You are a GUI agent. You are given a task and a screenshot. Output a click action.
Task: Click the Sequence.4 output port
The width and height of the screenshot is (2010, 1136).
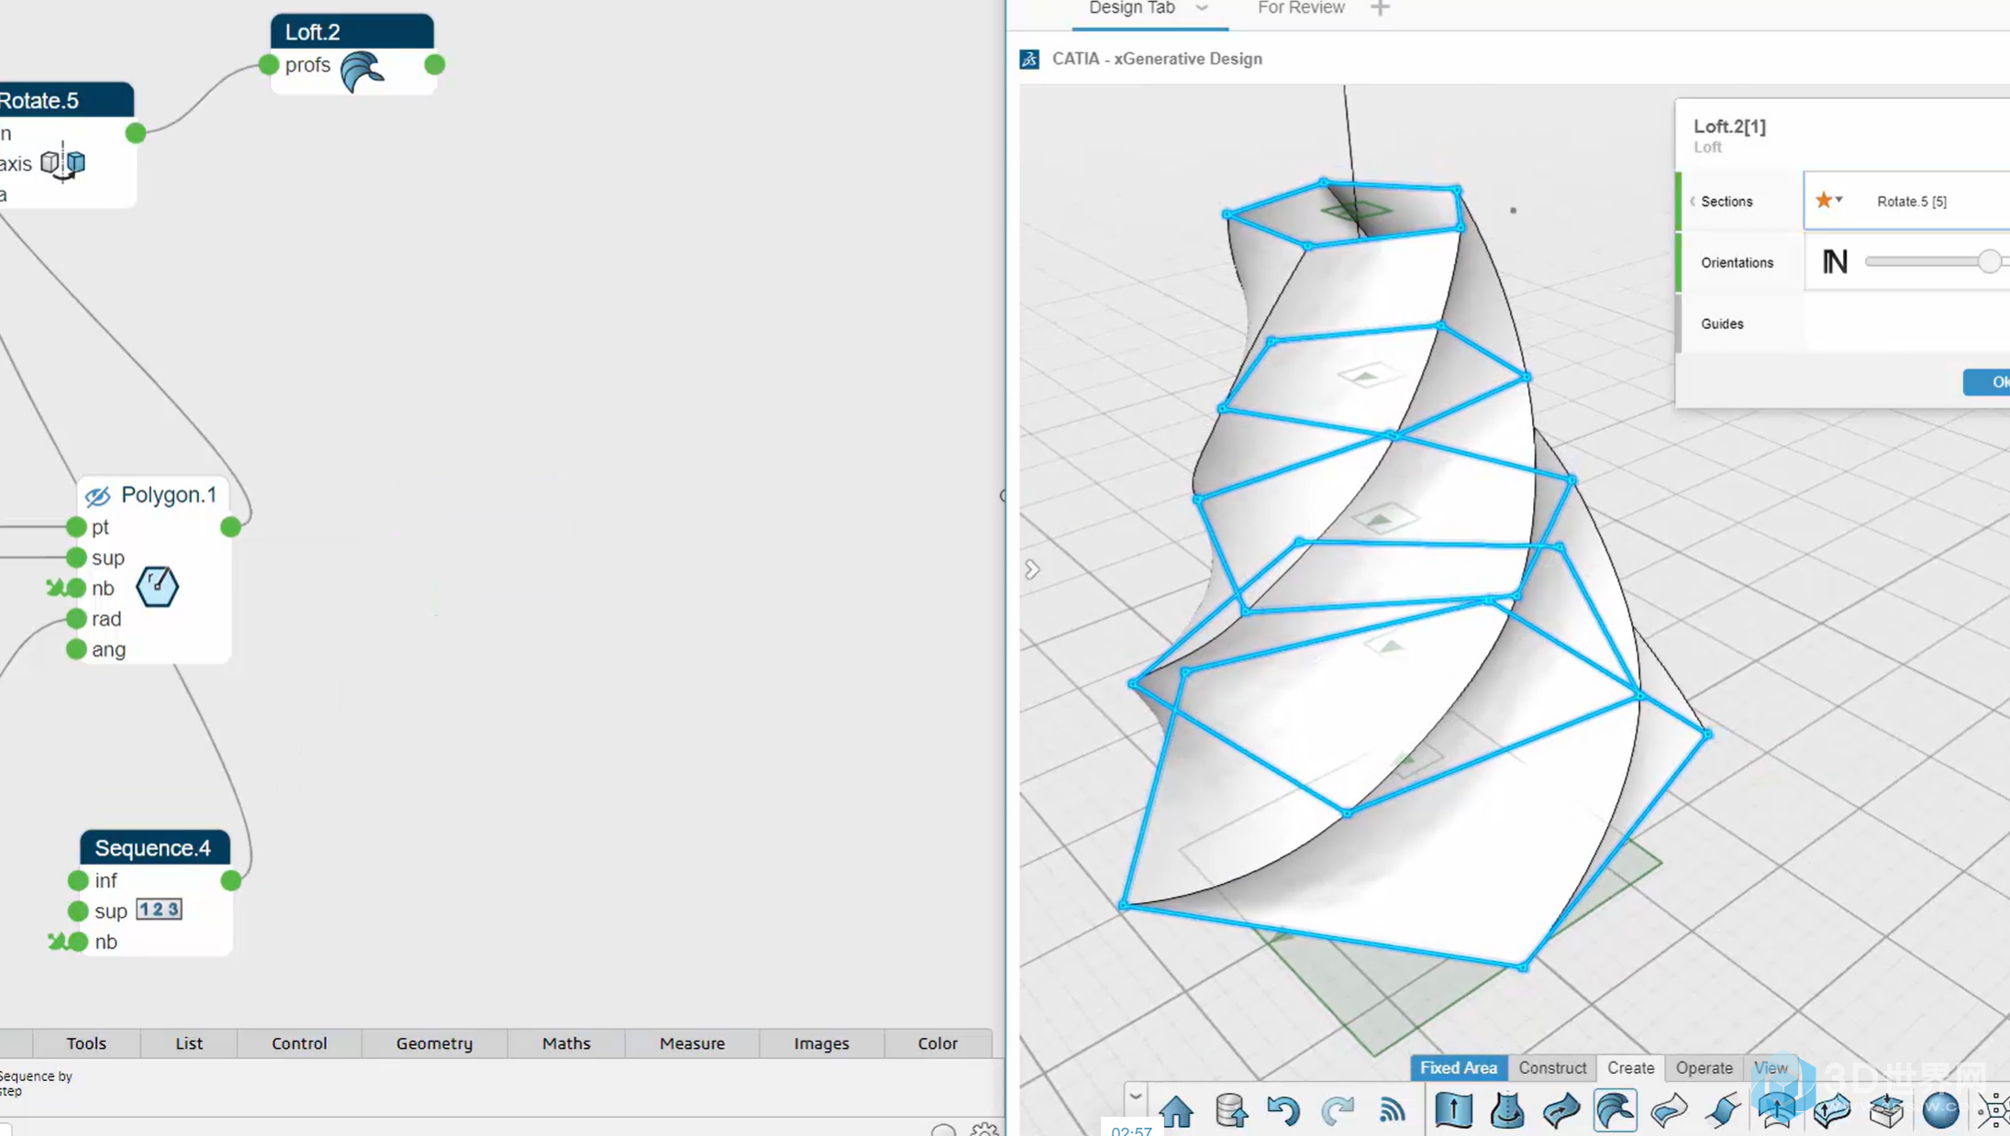[x=231, y=880]
